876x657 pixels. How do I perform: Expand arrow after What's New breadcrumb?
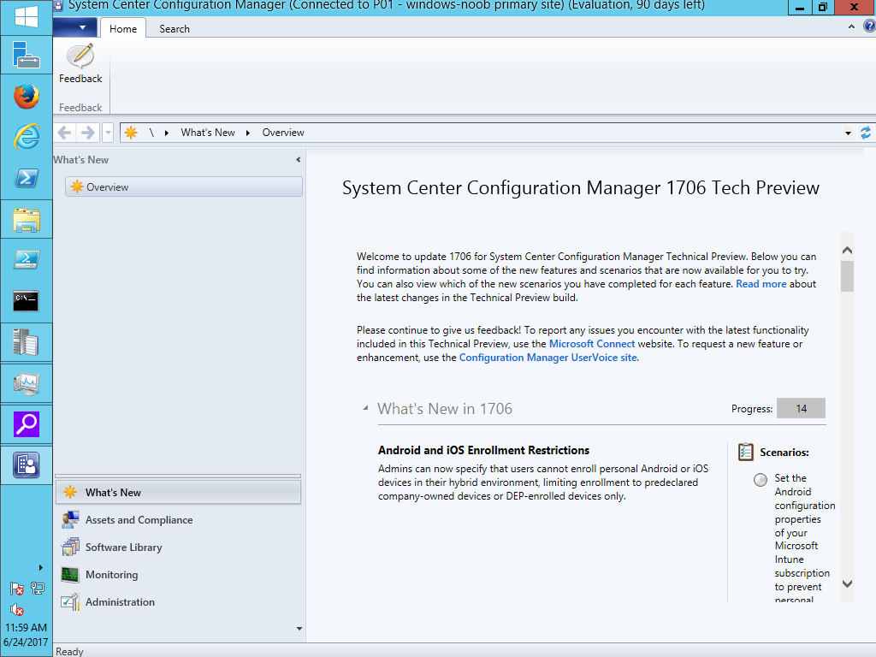[248, 133]
